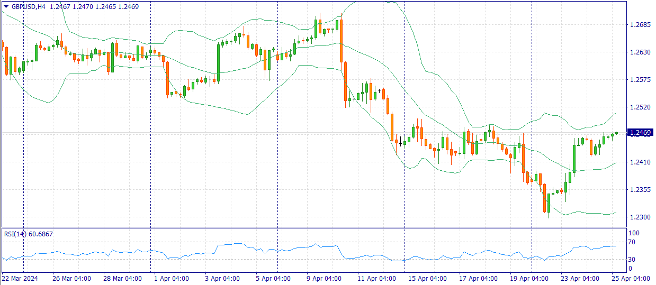Click the 25 Apr 04:00 time label

(631, 279)
